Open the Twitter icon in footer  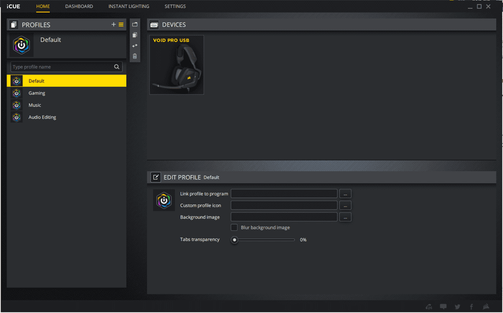pyautogui.click(x=458, y=307)
